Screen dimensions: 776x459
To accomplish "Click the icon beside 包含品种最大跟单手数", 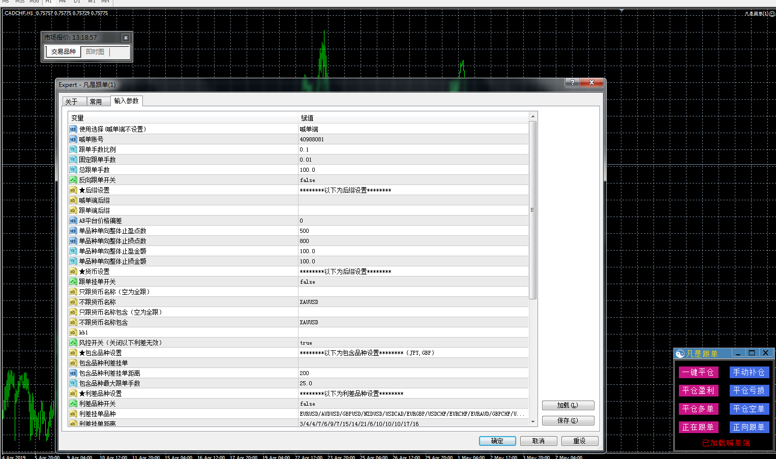I will pos(73,383).
